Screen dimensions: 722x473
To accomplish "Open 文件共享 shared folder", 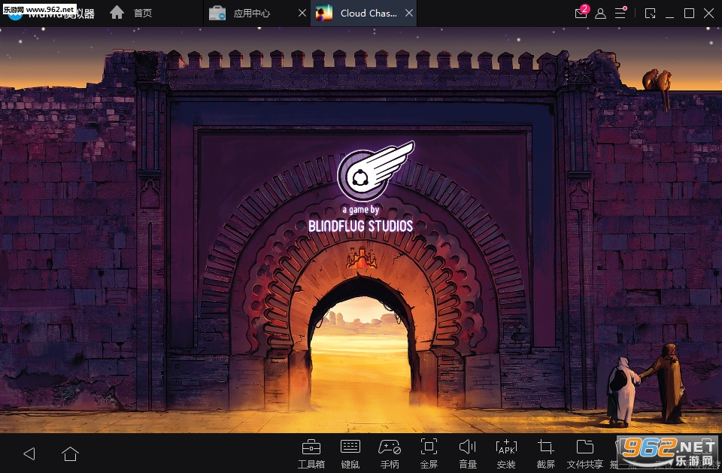I will [x=584, y=453].
